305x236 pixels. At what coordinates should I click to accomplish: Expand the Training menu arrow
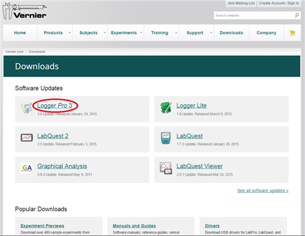pyautogui.click(x=176, y=33)
